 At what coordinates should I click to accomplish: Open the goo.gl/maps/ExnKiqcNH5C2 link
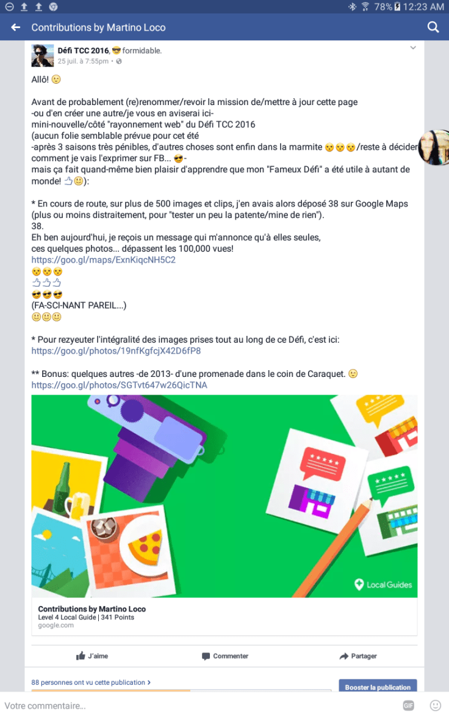tap(103, 260)
